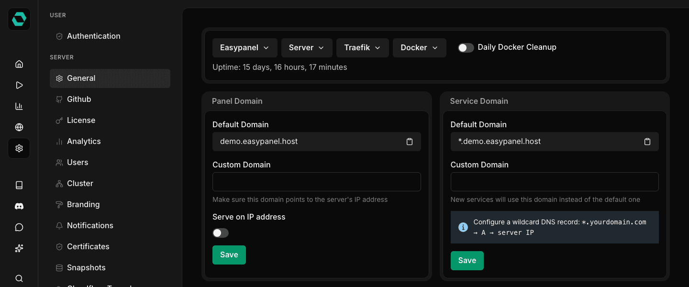
Task: Expand the Docker dropdown
Action: click(420, 48)
